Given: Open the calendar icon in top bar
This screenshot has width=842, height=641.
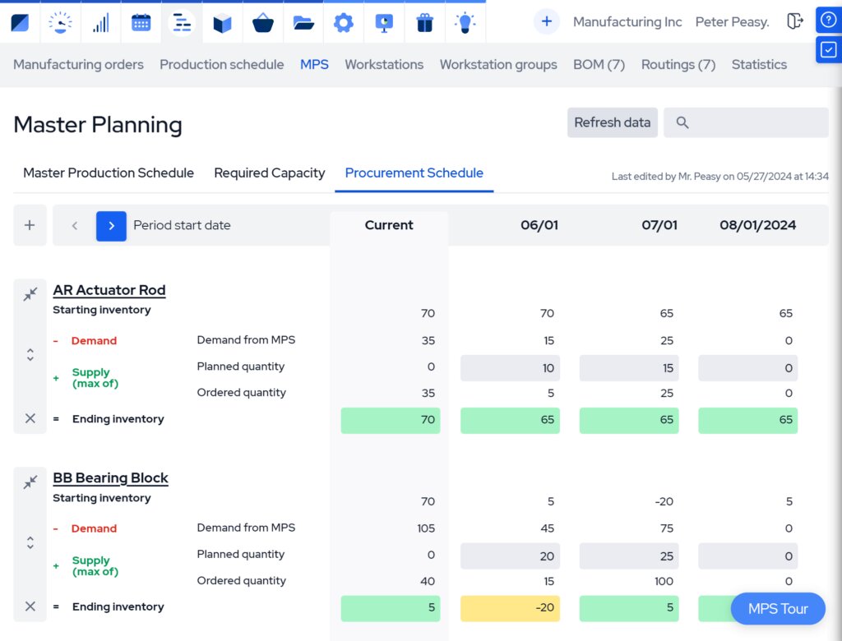Looking at the screenshot, I should tap(141, 23).
